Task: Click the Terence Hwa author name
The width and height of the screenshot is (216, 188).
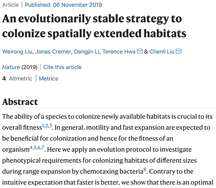Action: (x=118, y=52)
